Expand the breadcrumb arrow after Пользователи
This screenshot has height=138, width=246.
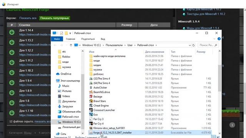(x=125, y=45)
